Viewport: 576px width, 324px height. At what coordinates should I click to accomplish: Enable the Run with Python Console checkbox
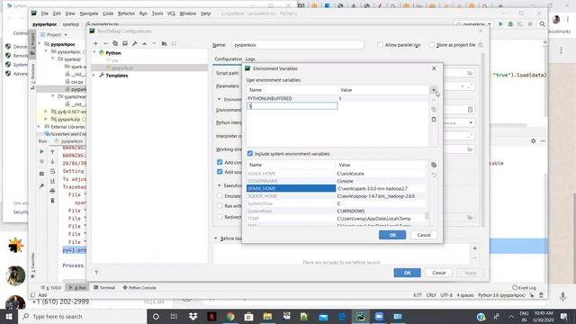[x=220, y=206]
